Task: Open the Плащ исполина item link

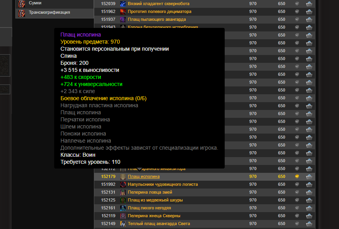Action: pos(144,177)
